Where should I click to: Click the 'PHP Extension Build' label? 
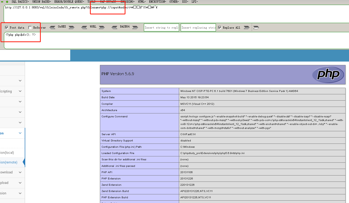click(115, 197)
